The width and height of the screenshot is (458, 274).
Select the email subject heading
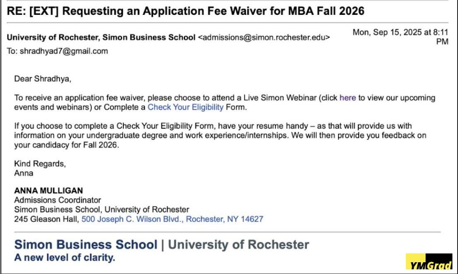[x=185, y=11]
